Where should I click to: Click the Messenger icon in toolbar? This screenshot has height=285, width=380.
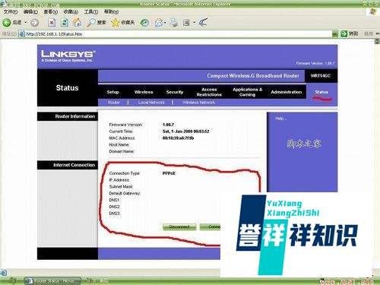[x=203, y=23]
